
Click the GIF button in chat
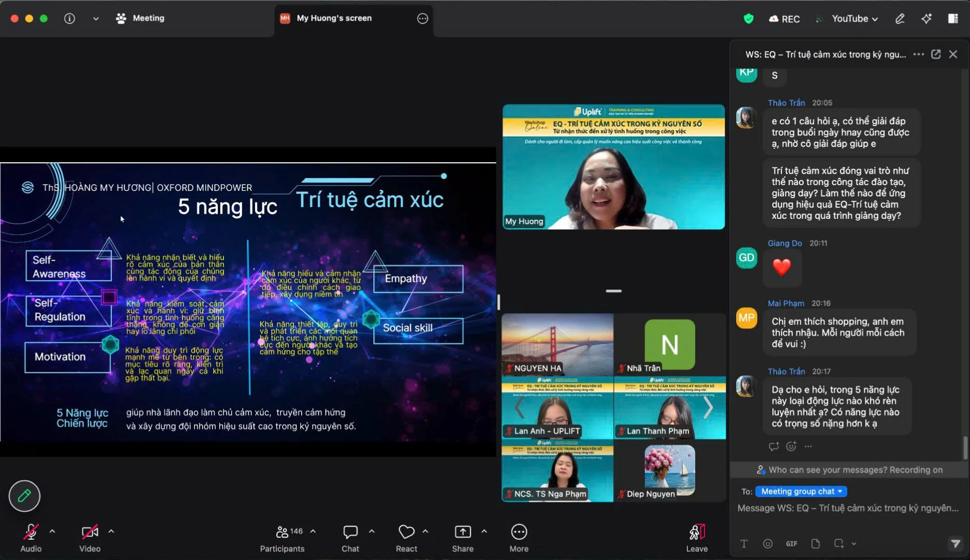tap(791, 543)
